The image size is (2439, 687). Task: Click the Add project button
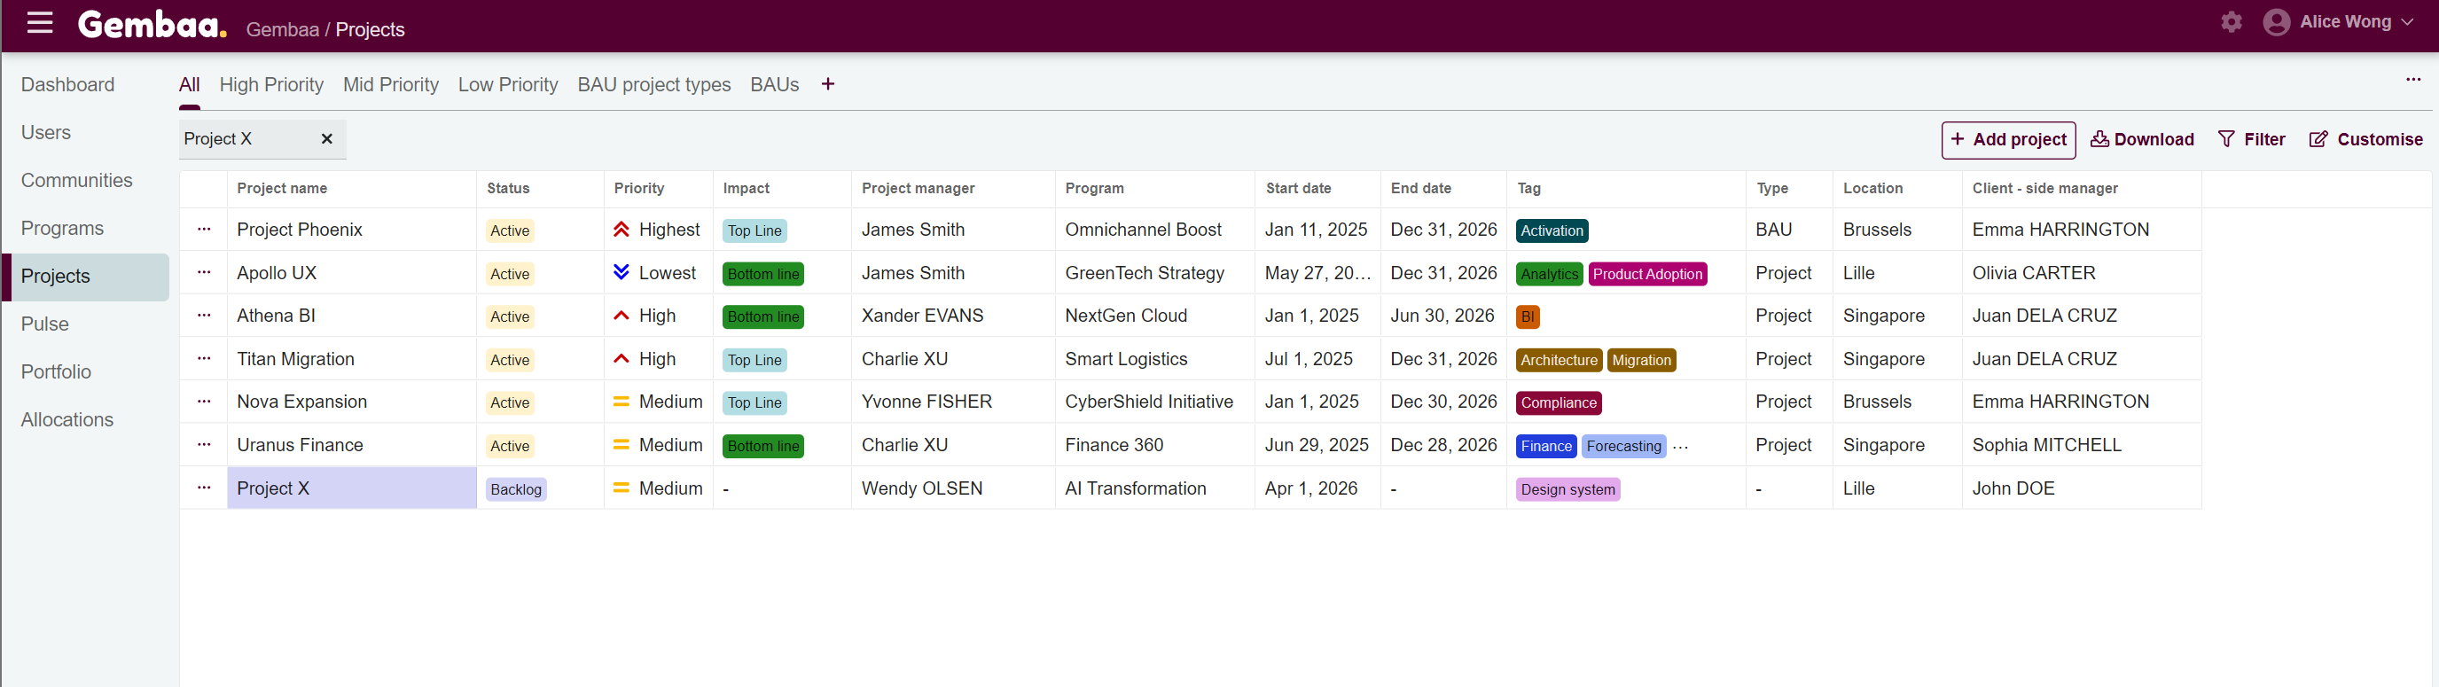tap(2007, 140)
